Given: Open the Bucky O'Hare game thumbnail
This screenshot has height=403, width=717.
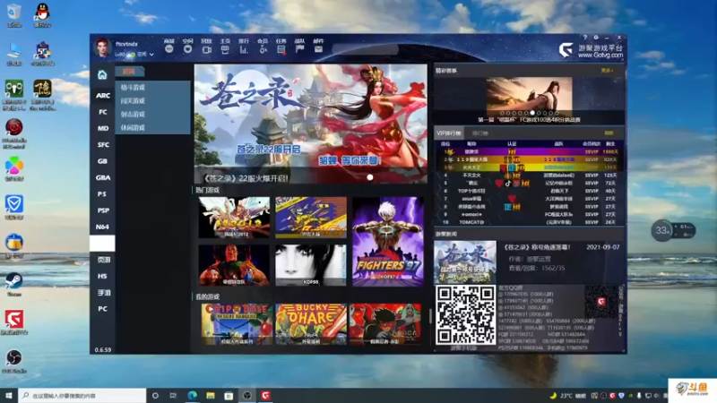Looking at the screenshot, I should (311, 324).
